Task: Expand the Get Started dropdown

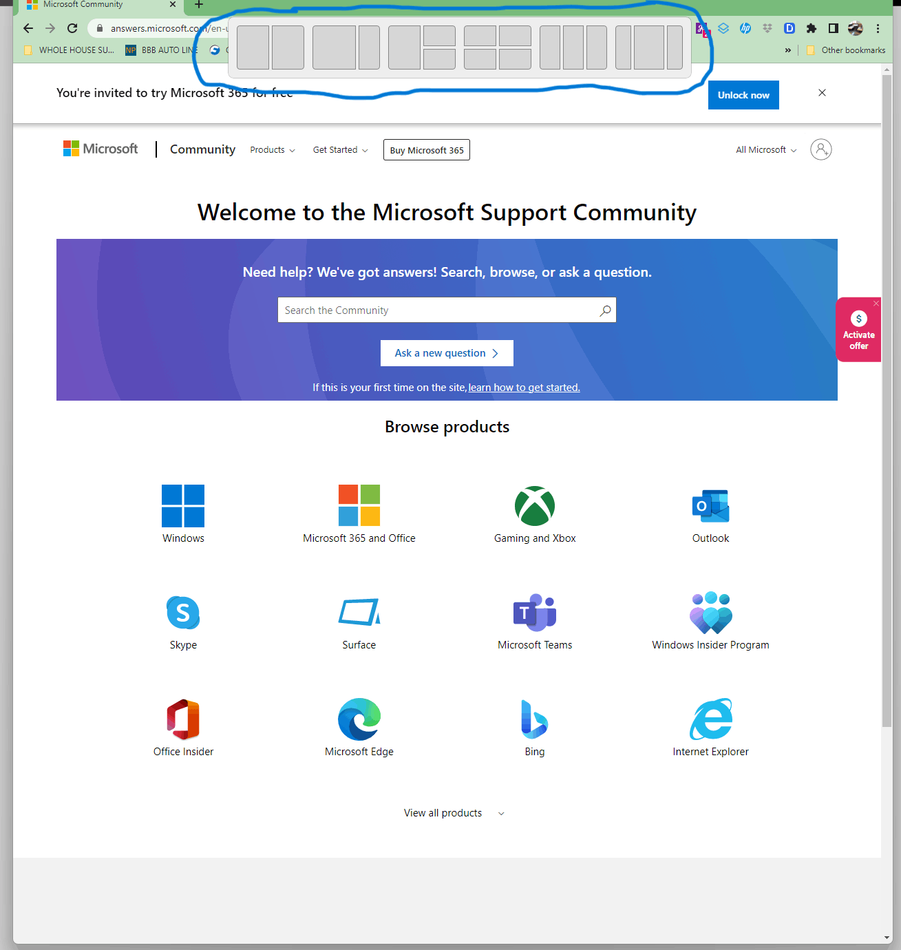Action: pos(341,150)
